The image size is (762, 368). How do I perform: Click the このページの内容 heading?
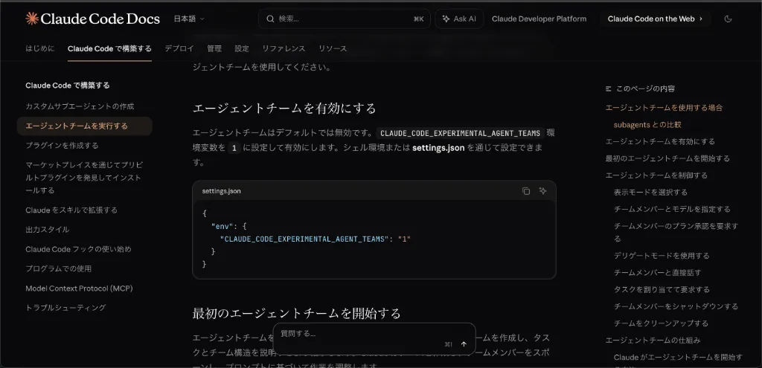pyautogui.click(x=645, y=89)
